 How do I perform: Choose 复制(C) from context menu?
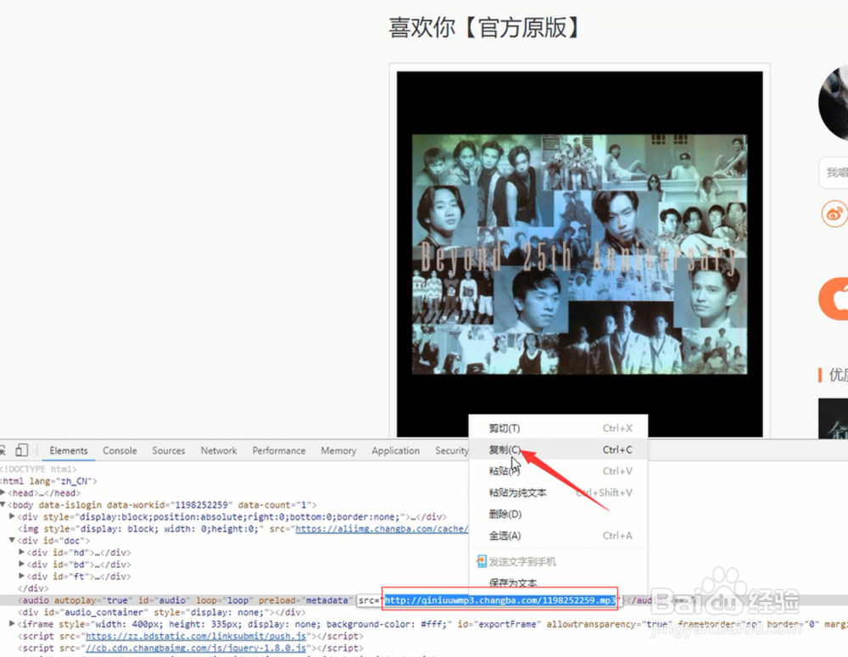point(558,449)
